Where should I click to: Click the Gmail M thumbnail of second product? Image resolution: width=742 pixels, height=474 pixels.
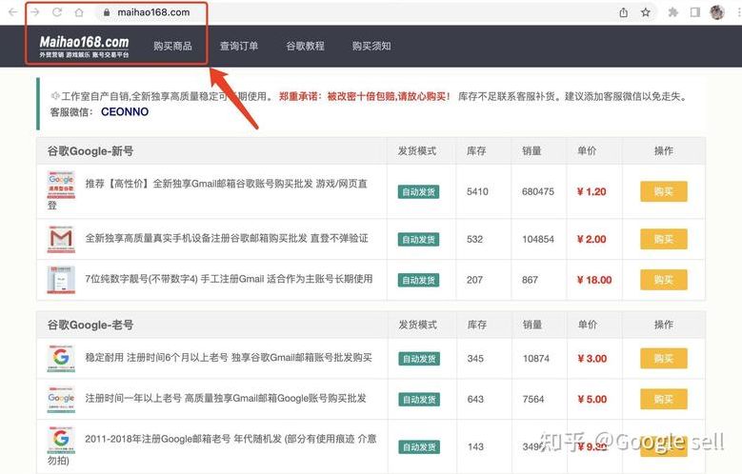(61, 239)
